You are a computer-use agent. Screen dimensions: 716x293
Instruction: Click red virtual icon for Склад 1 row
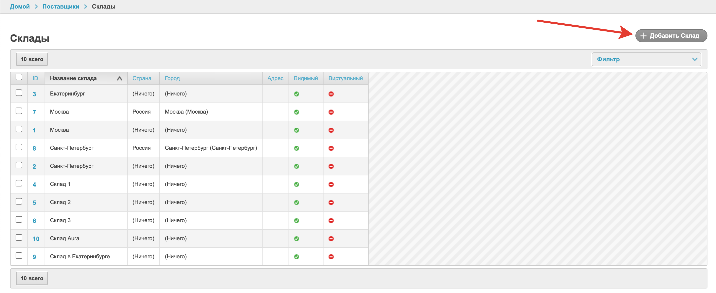pyautogui.click(x=331, y=184)
